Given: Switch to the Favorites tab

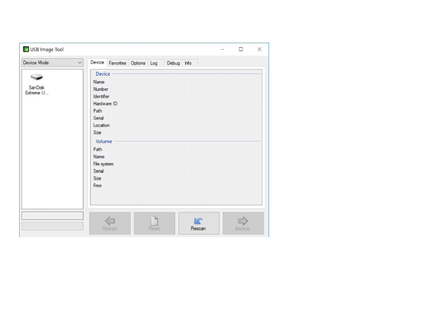Looking at the screenshot, I should coord(117,63).
